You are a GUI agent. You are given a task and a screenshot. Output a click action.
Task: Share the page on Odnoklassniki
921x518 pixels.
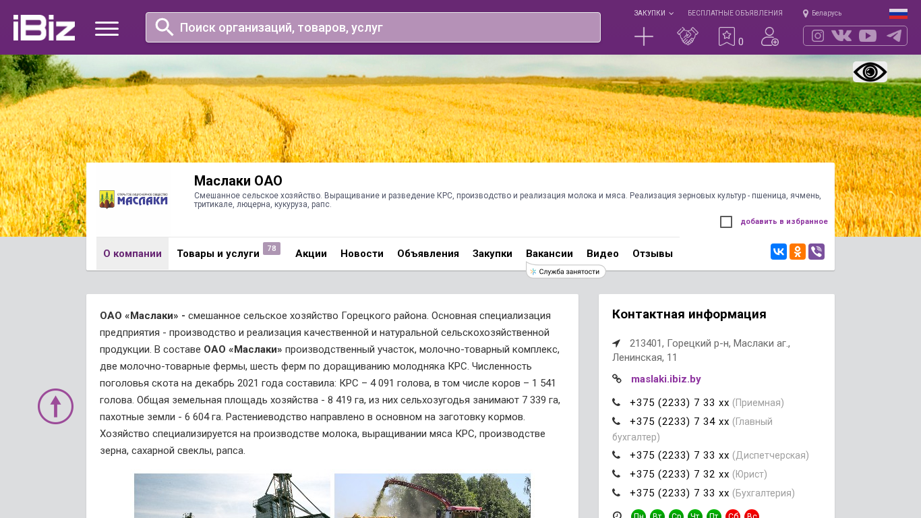point(798,252)
